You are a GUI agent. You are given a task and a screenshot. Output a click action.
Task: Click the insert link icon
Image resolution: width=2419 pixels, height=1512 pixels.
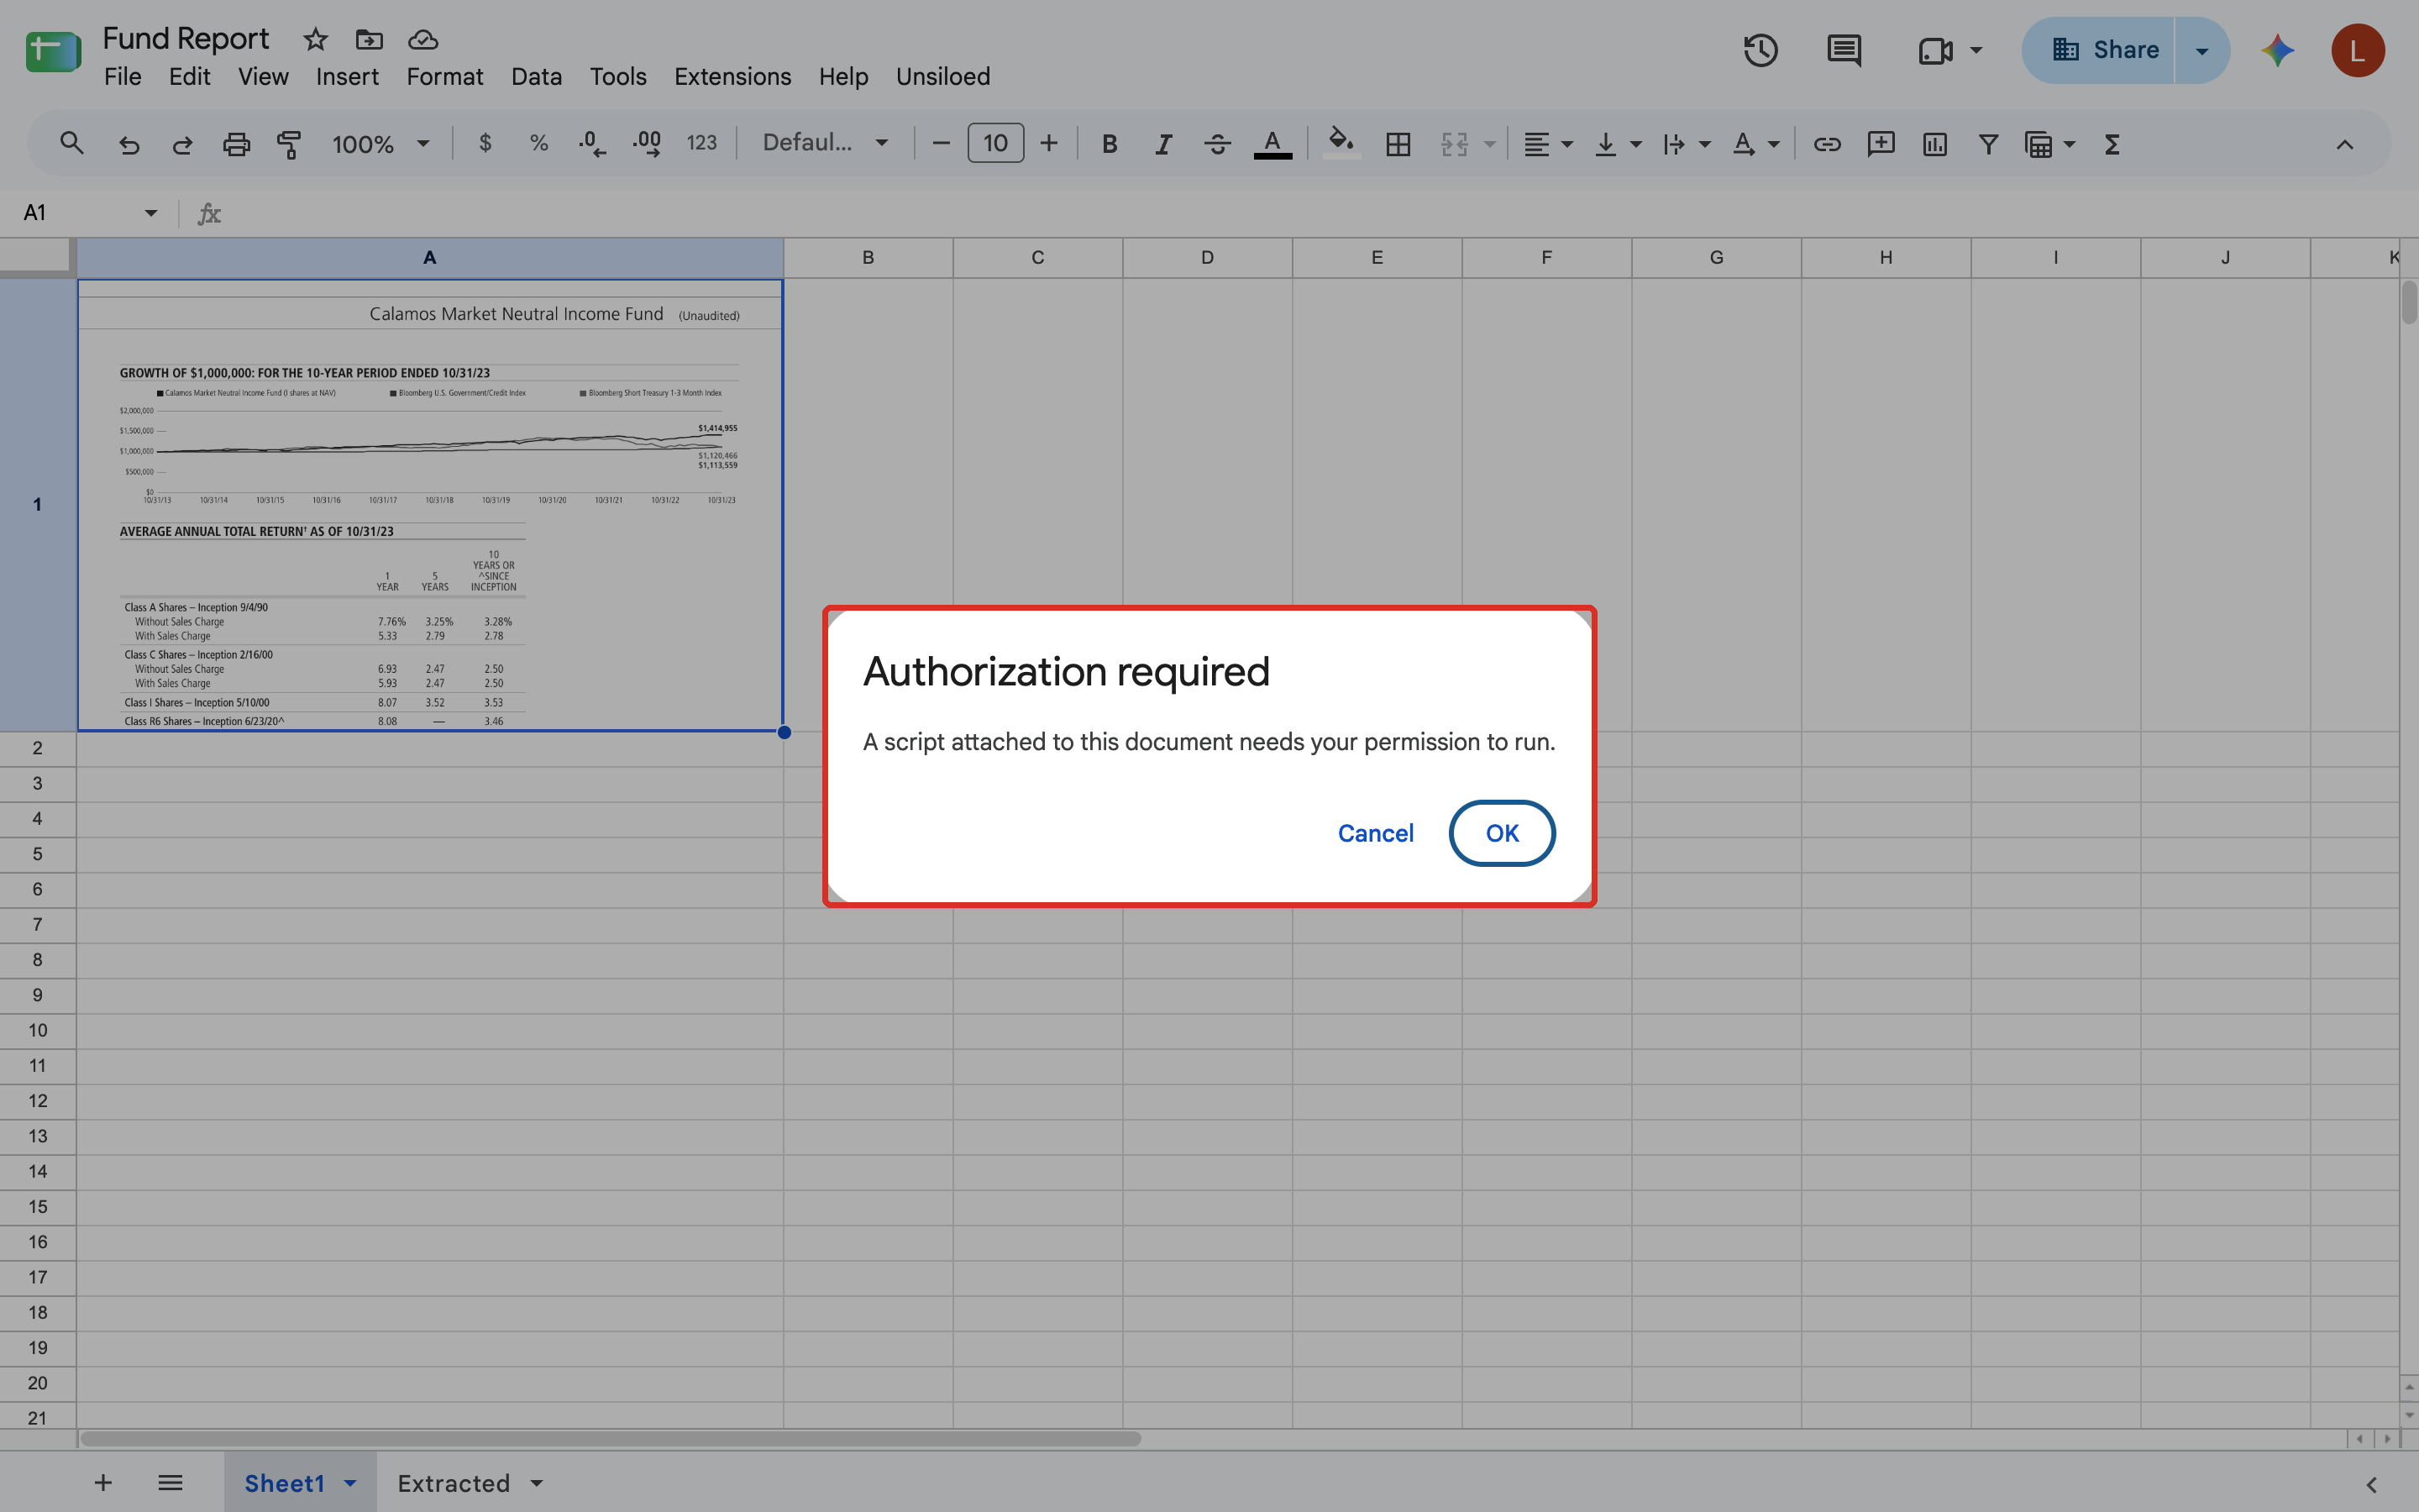click(x=1827, y=144)
